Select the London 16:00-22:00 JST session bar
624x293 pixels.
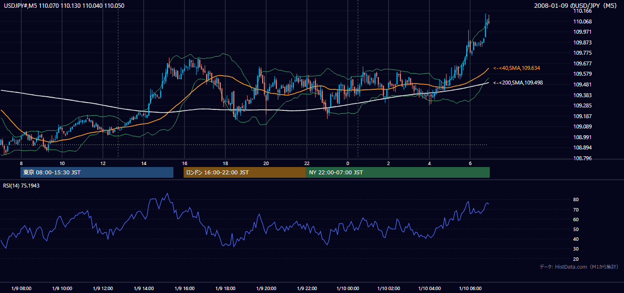[x=245, y=172]
